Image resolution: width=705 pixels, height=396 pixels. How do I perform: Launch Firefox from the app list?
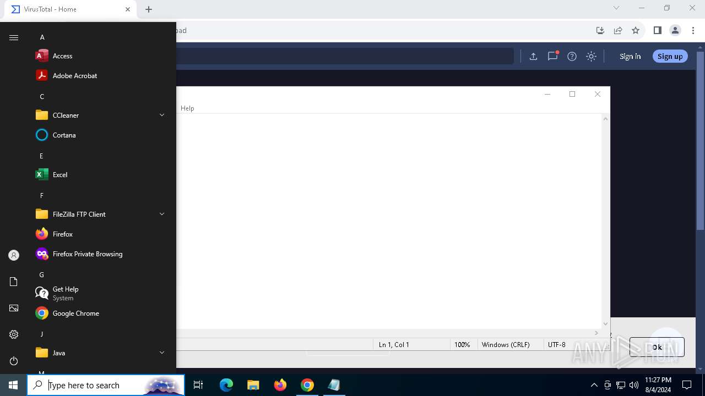pyautogui.click(x=99, y=234)
